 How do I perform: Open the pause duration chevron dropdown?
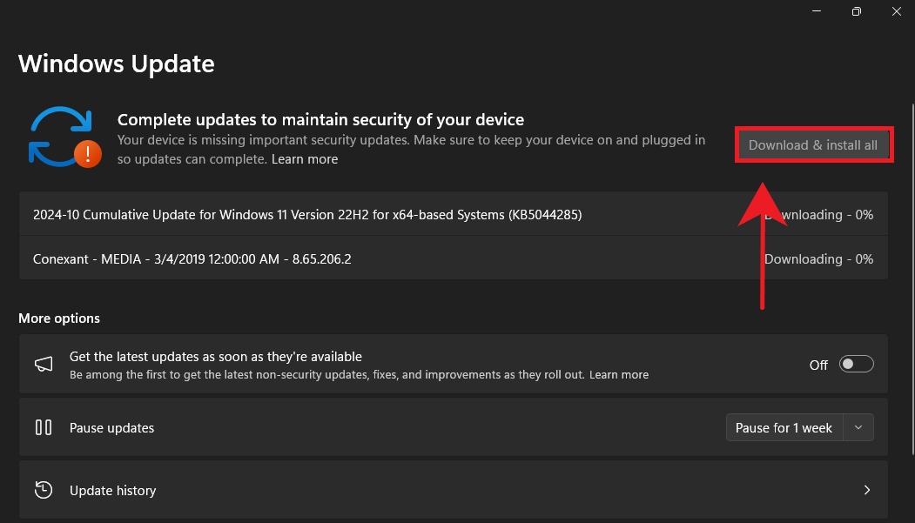pyautogui.click(x=858, y=427)
